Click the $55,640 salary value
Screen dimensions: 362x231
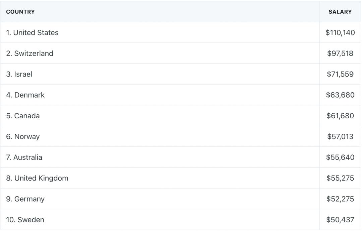pos(340,157)
